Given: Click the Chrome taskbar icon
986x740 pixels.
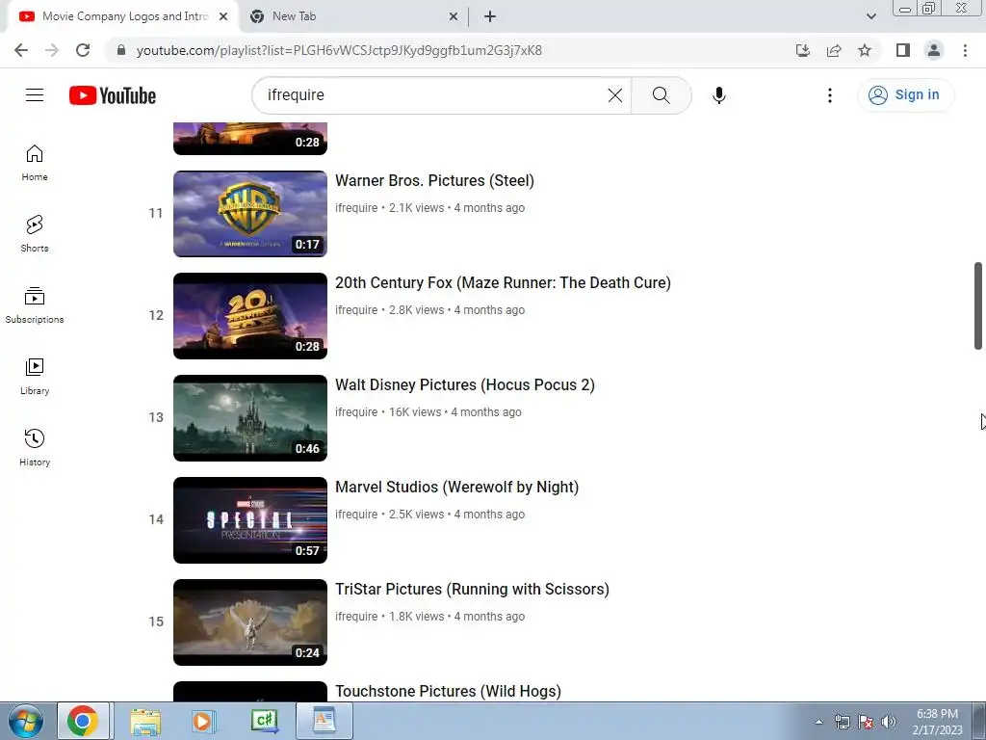Looking at the screenshot, I should point(83,721).
